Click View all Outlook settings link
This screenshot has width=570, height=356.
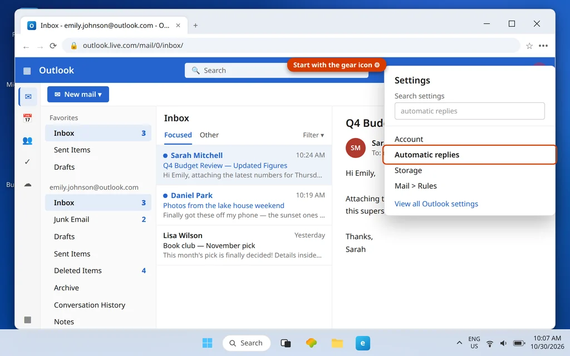(436, 204)
